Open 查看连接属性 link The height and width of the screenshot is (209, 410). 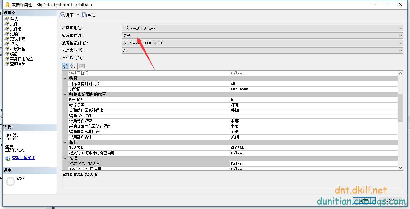click(23, 158)
